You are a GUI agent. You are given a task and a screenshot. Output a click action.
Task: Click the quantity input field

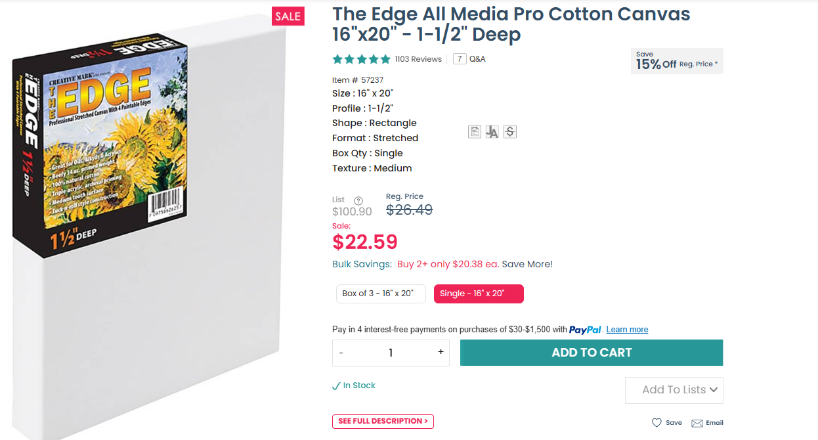(391, 353)
